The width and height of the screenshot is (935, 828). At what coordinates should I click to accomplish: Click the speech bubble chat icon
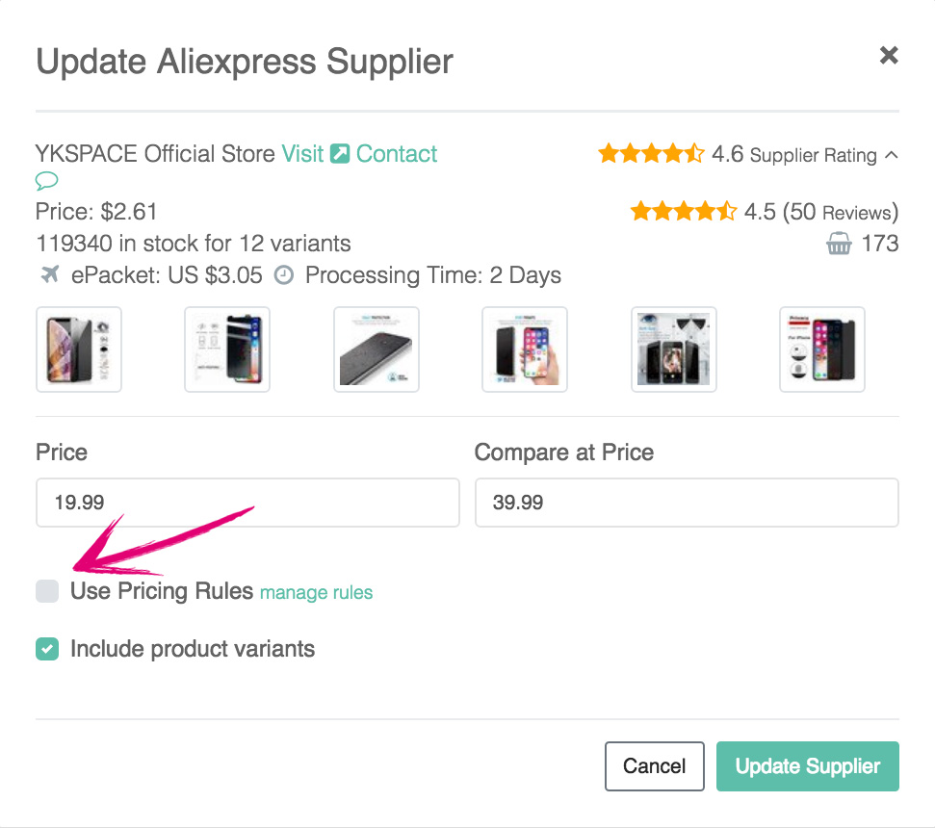[x=47, y=181]
